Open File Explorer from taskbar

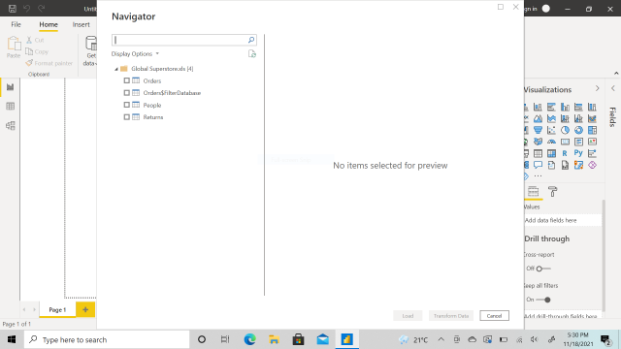pos(274,339)
